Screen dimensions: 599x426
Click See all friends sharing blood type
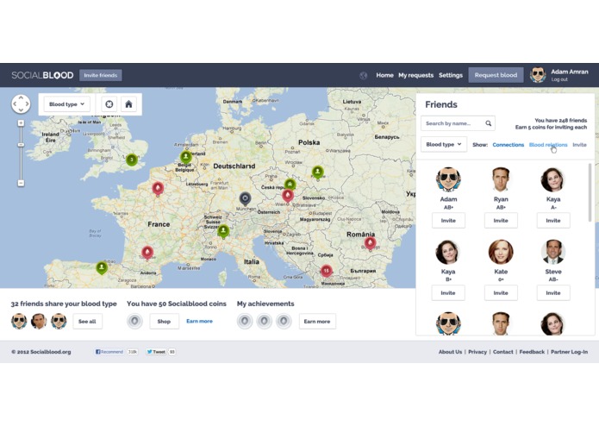click(x=87, y=322)
